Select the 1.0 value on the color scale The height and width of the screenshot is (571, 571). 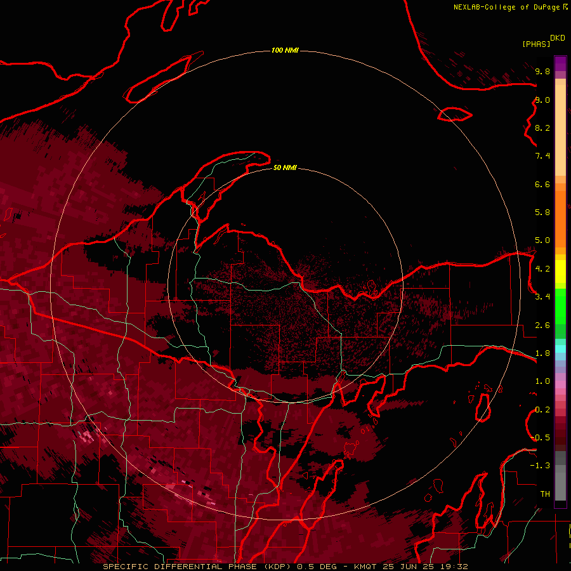coord(542,381)
